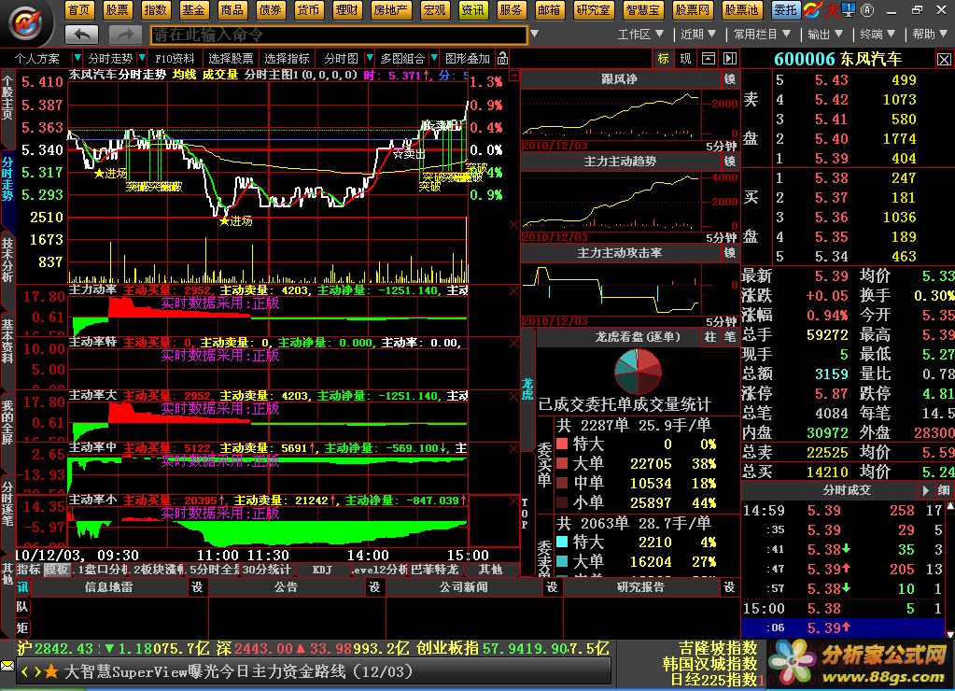This screenshot has width=955, height=691.
Task: Click the previous news arrow in ticker
Action: click(x=24, y=672)
